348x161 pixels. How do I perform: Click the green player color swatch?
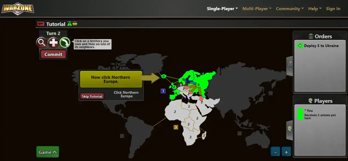coord(300,114)
